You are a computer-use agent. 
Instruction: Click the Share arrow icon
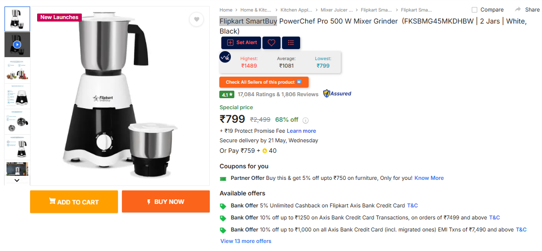coord(517,10)
